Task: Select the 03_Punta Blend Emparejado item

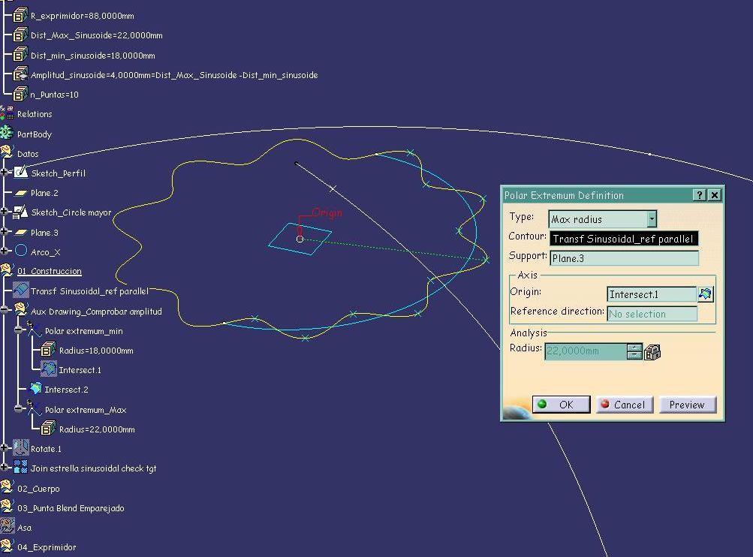Action: point(71,508)
